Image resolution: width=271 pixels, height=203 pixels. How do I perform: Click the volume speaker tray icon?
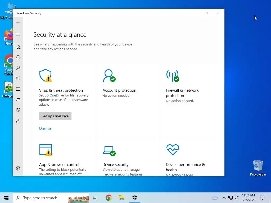click(x=237, y=198)
